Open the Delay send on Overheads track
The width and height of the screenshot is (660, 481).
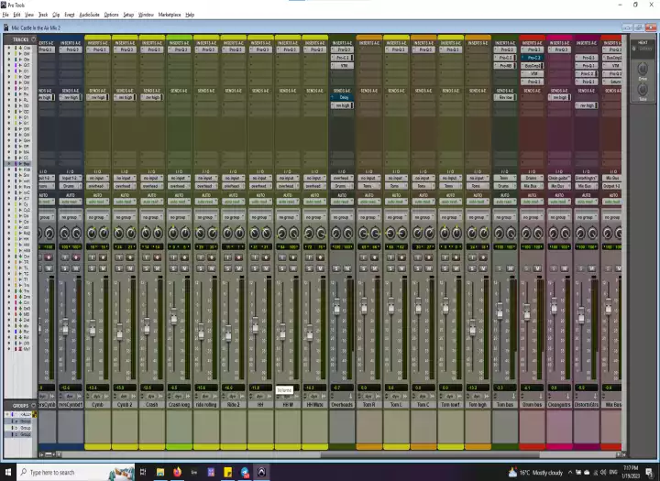342,97
